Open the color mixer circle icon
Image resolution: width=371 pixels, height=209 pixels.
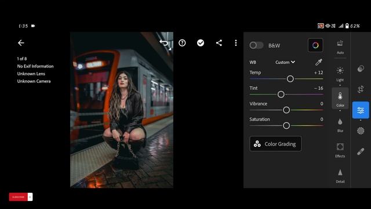click(315, 45)
